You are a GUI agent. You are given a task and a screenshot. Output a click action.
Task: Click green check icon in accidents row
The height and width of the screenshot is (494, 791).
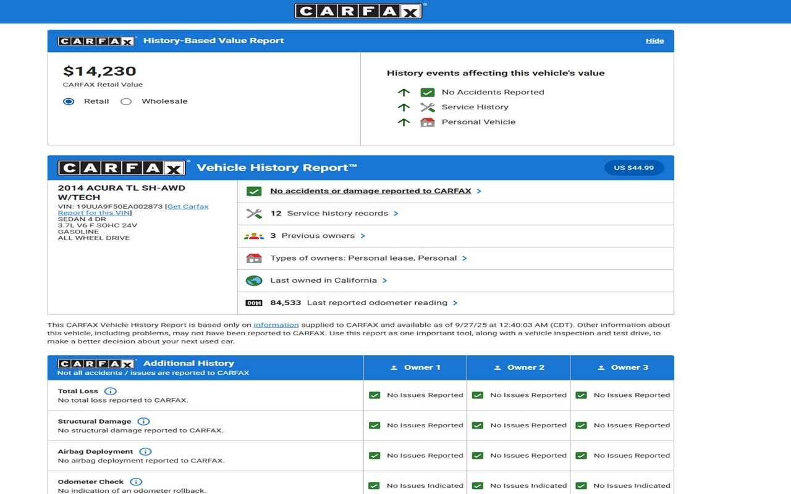[254, 191]
